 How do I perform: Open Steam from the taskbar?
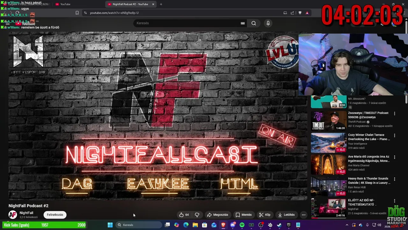click(x=279, y=225)
